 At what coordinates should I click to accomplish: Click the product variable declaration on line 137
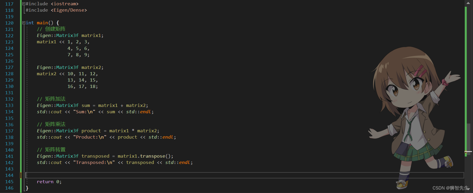click(x=91, y=131)
